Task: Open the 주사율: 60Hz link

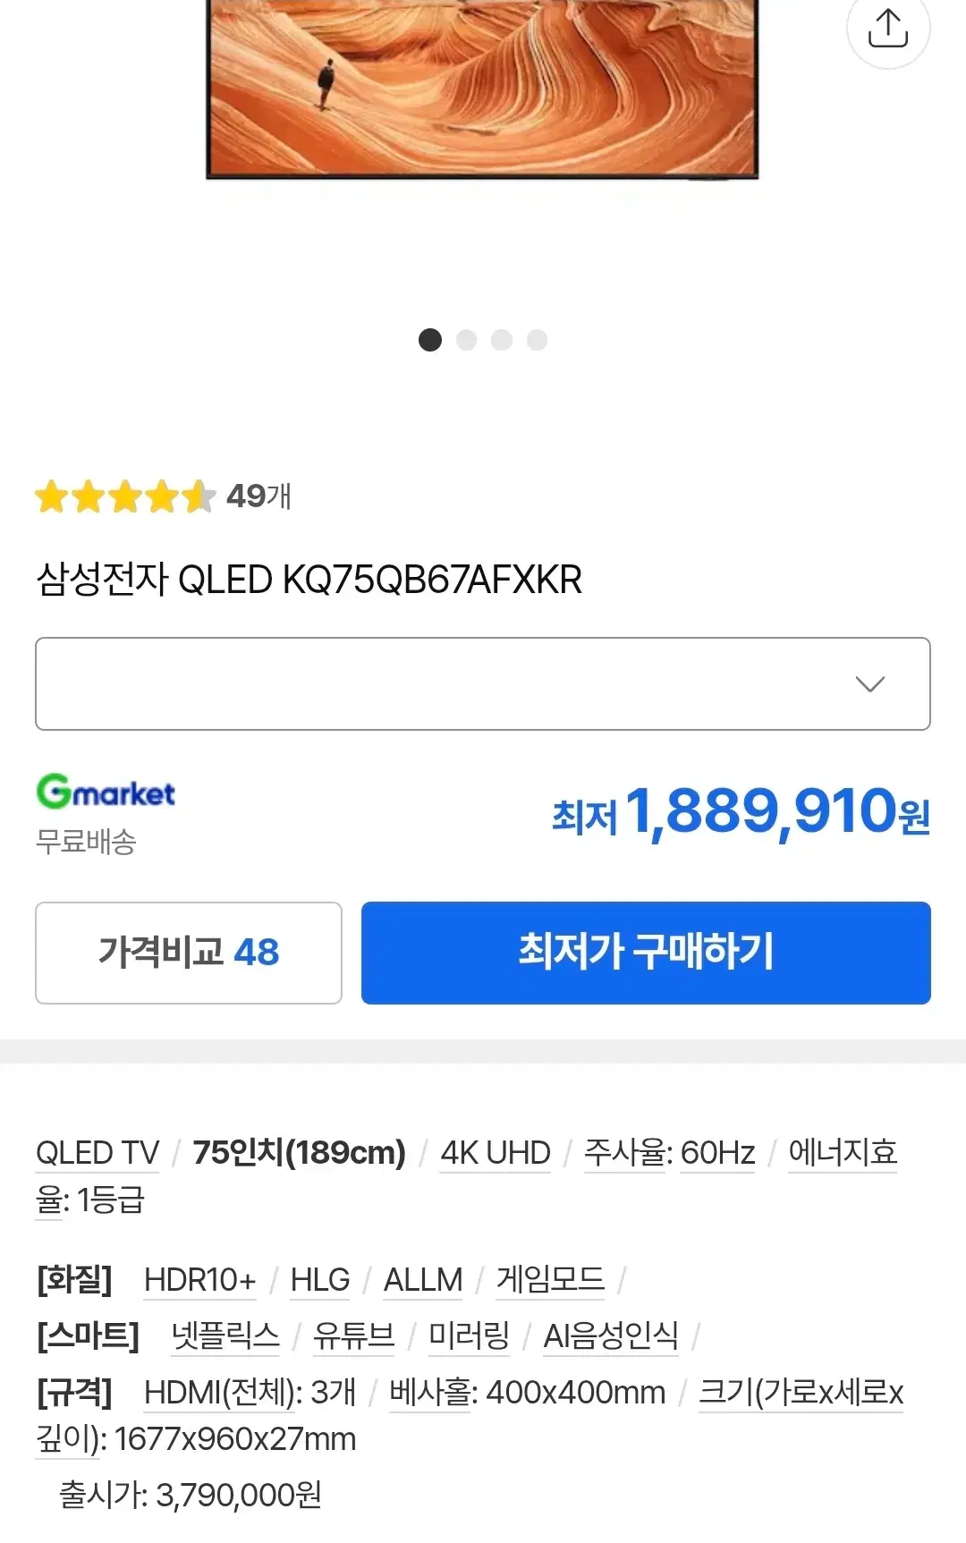Action: click(670, 1153)
